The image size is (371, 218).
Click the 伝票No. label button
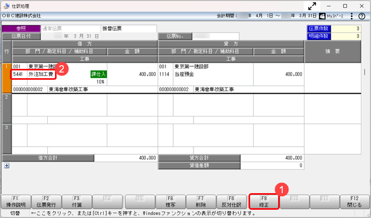tap(175, 36)
